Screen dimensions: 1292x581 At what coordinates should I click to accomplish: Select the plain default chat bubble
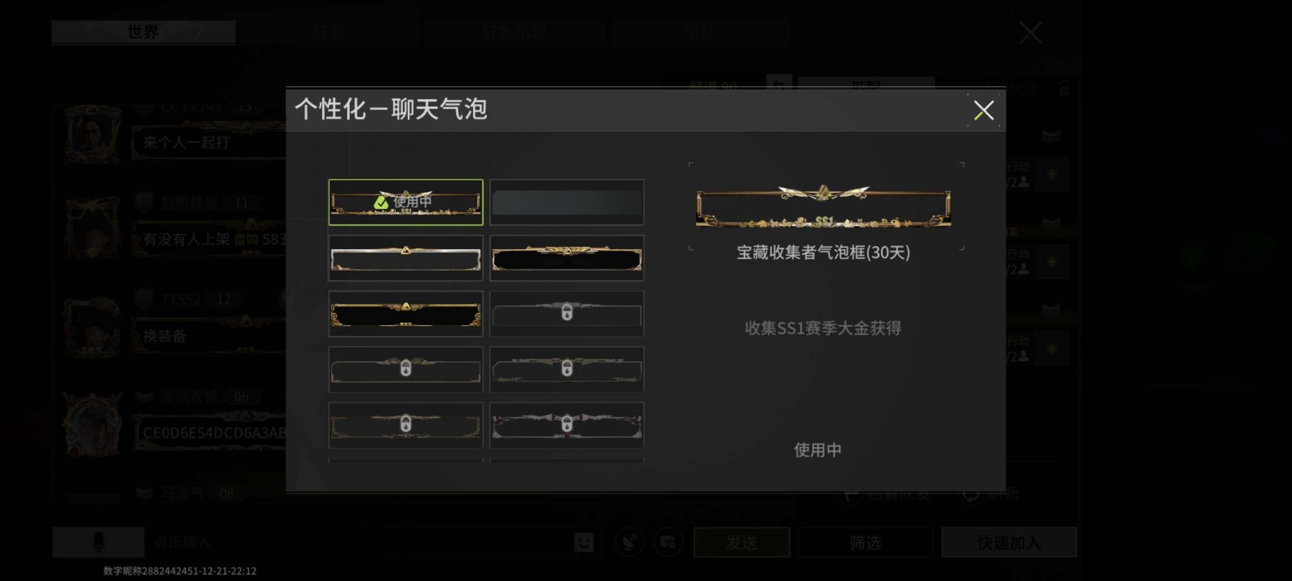pos(567,202)
